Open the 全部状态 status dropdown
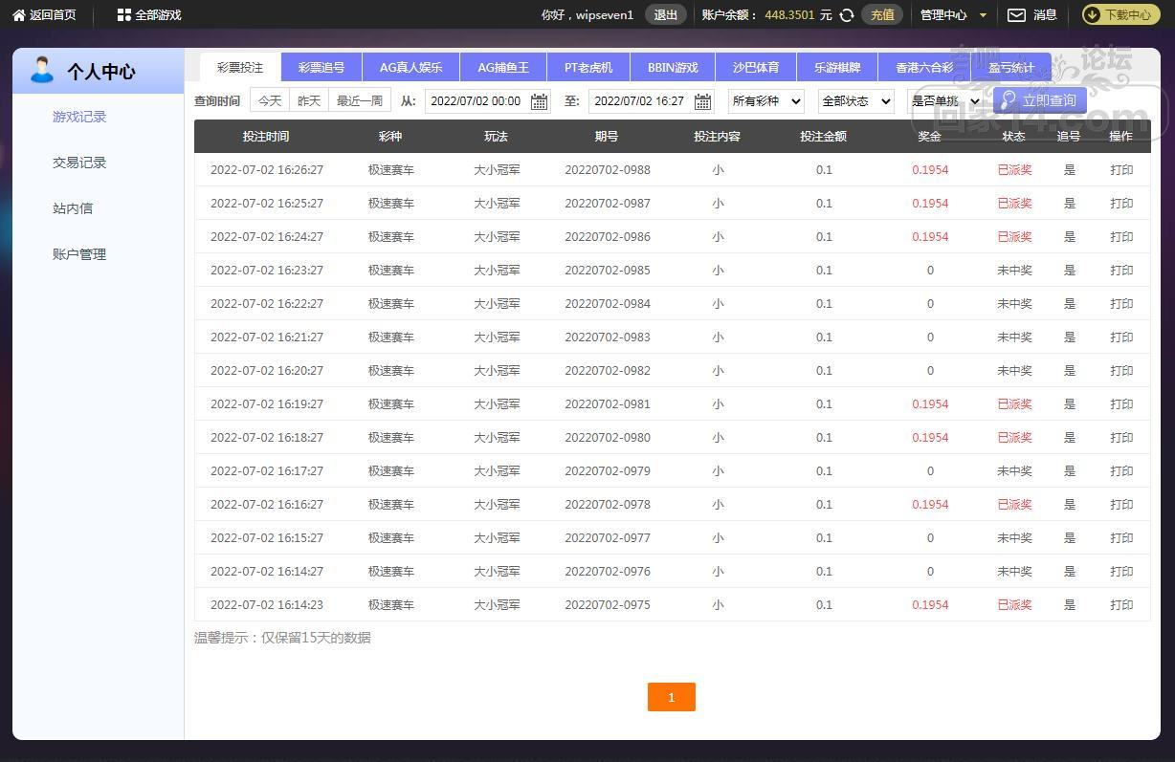This screenshot has width=1175, height=762. pyautogui.click(x=855, y=101)
